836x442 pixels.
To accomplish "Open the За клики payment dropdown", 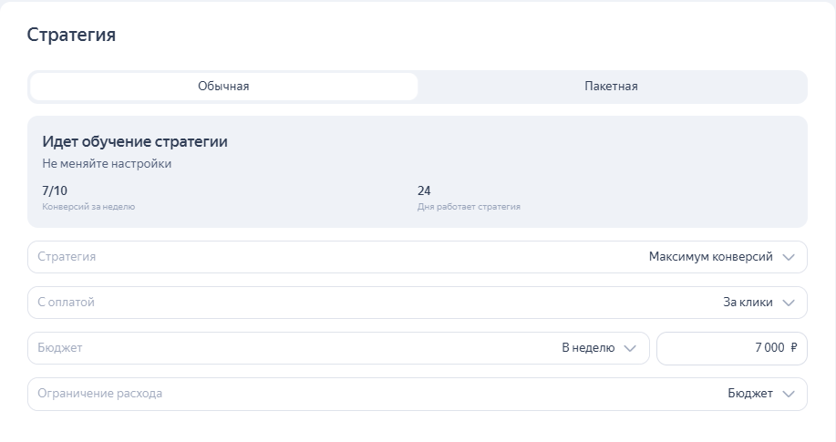I will tap(418, 303).
